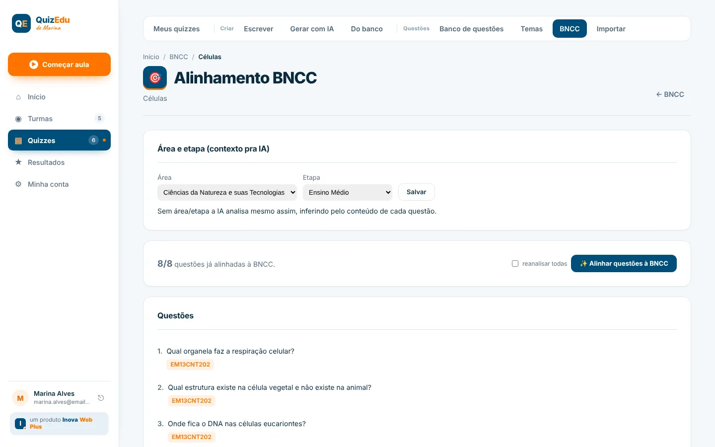The image size is (715, 447).
Task: Click EM13CNT202 tag under question 2
Action: coord(192,401)
